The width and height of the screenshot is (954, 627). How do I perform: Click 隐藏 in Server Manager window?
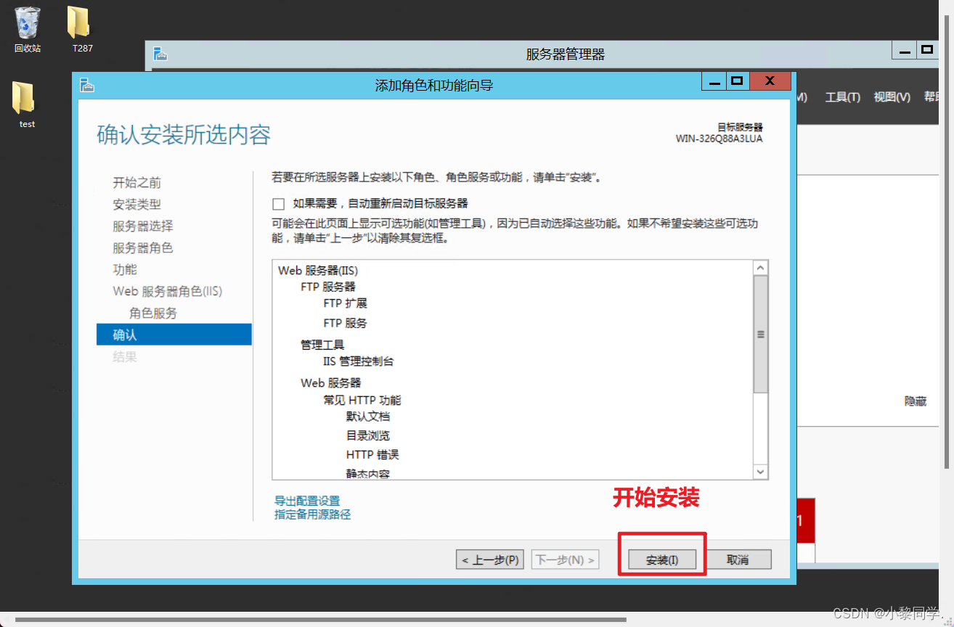915,401
